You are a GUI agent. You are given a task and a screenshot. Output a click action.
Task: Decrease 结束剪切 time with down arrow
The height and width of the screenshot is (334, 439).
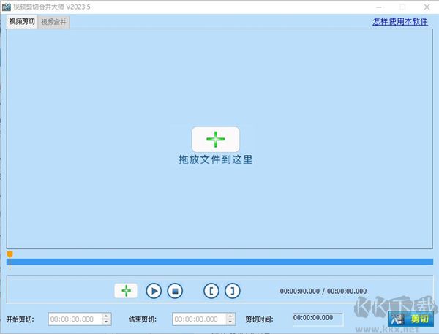click(x=230, y=322)
